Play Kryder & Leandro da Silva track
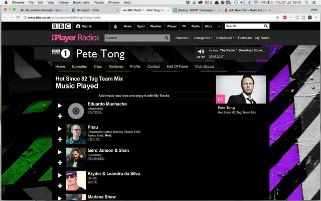The width and height of the screenshot is (321, 201). (60, 175)
